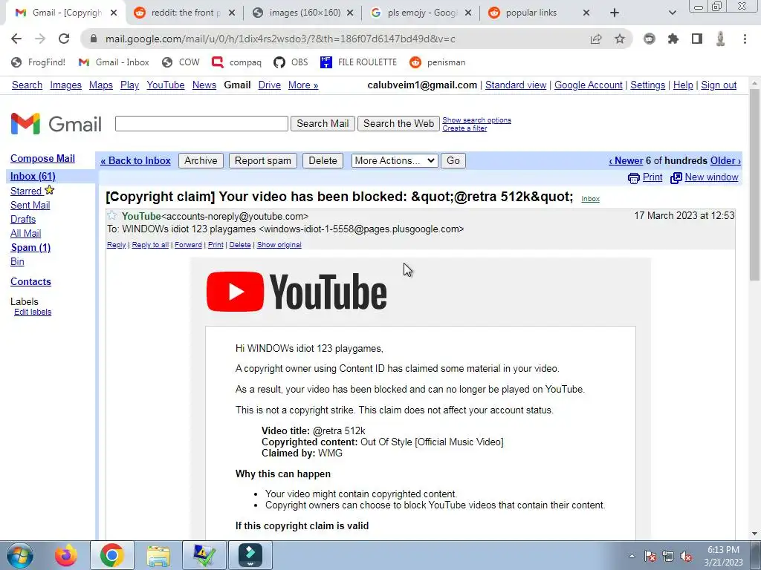This screenshot has width=761, height=570.
Task: Click volume muted tray icon
Action: point(686,556)
